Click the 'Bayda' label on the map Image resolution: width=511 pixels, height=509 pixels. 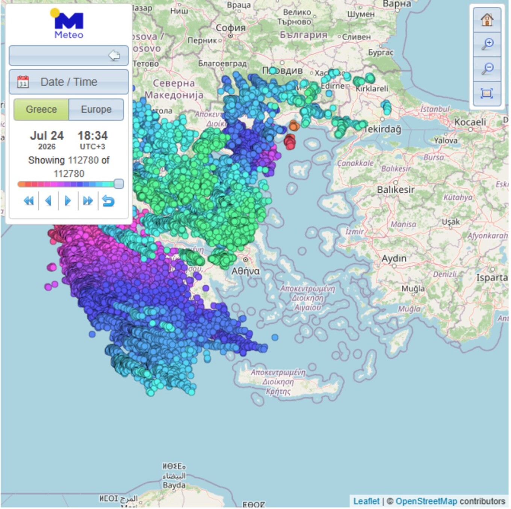[x=174, y=485]
